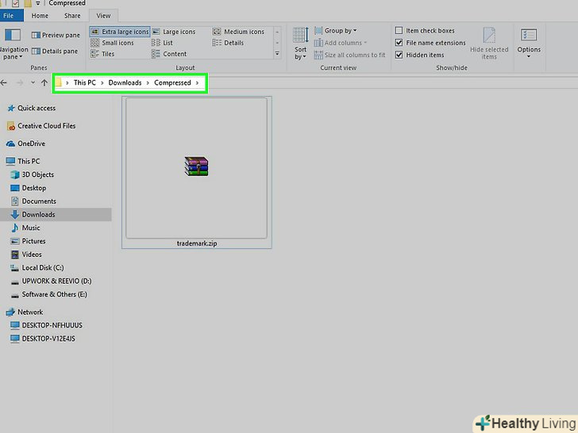The image size is (578, 433).
Task: Click Size all columns to fit
Action: coord(350,55)
